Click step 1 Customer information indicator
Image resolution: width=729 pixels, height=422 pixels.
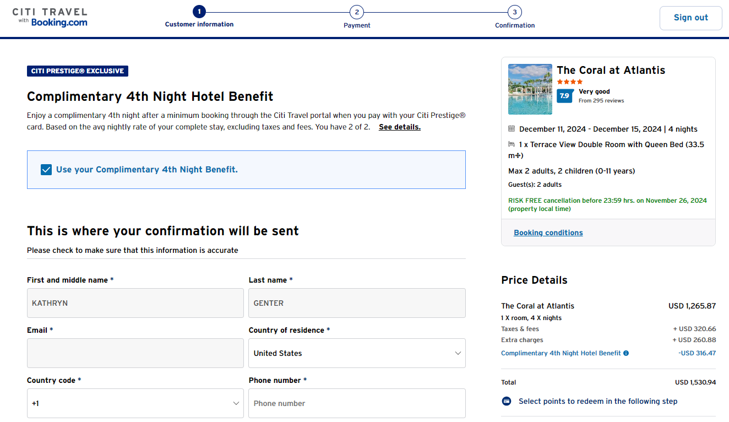[199, 11]
